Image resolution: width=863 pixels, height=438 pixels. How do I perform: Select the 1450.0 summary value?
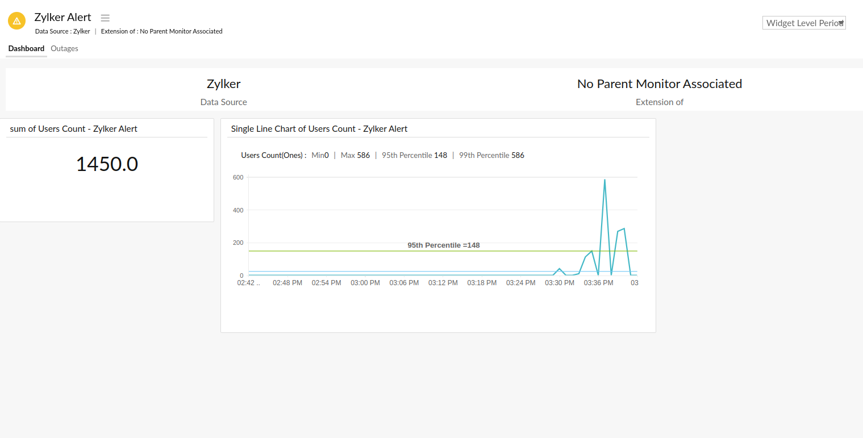107,164
